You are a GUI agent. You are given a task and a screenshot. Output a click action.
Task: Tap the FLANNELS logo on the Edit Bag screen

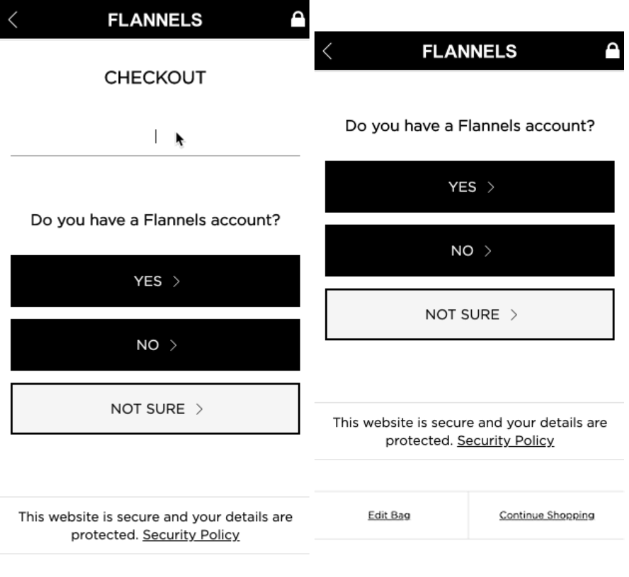469,52
